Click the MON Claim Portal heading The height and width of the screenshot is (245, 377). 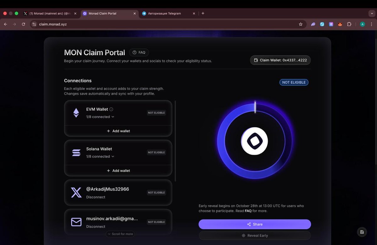point(95,53)
